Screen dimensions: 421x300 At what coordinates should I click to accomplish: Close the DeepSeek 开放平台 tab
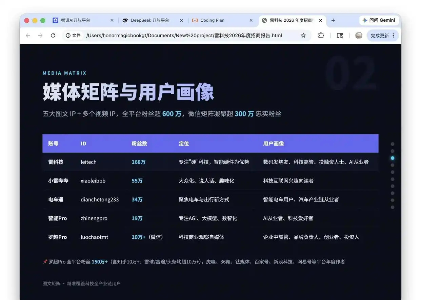(181, 20)
